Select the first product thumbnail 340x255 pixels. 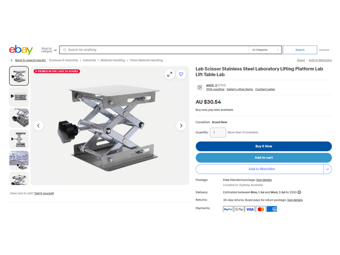(19, 76)
